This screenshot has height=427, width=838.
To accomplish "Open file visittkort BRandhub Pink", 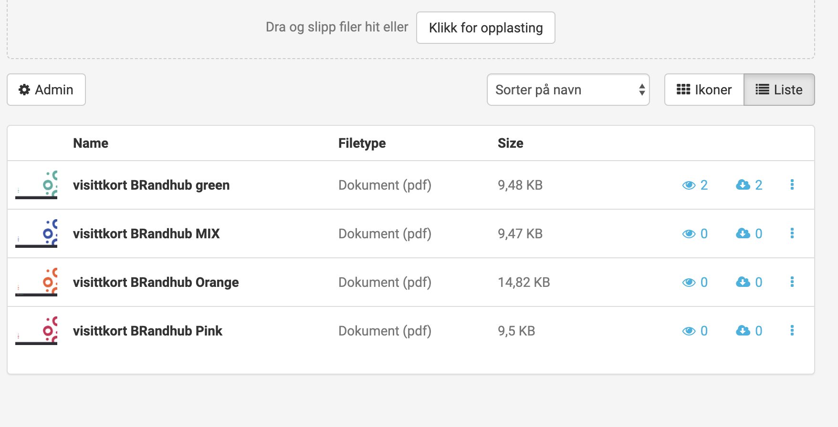I will point(148,331).
